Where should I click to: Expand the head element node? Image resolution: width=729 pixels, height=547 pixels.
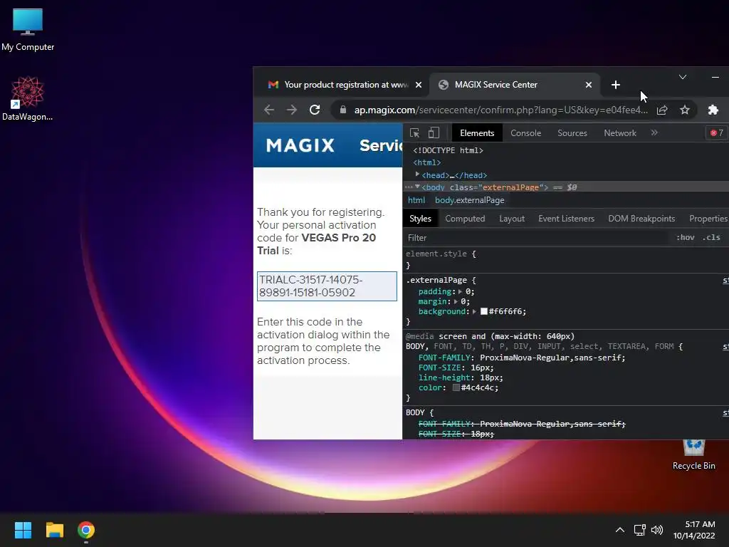pyautogui.click(x=417, y=174)
